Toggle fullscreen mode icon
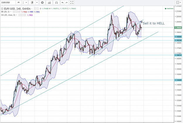 pos(72,2)
